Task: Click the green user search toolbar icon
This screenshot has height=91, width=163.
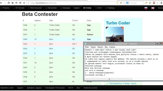Action: [150, 3]
